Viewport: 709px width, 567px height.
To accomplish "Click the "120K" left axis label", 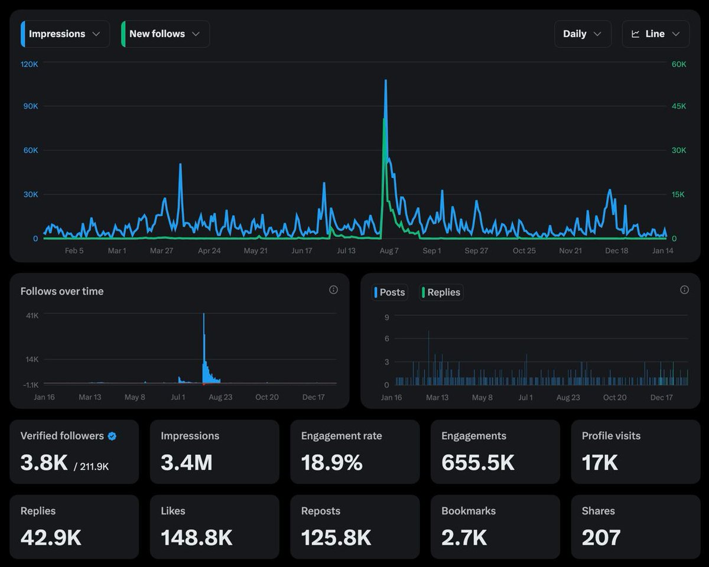I will pyautogui.click(x=29, y=64).
